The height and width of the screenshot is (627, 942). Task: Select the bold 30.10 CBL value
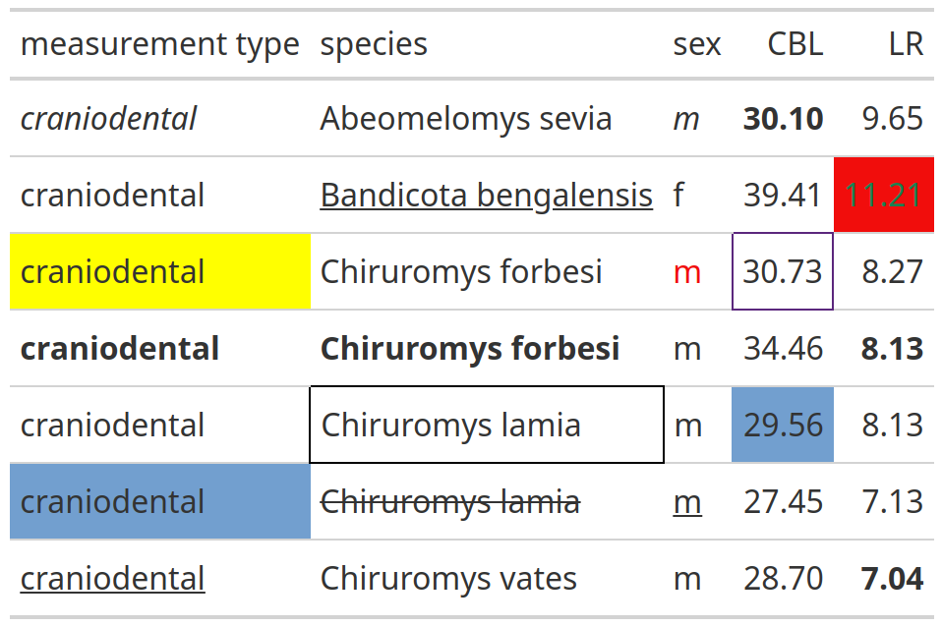click(783, 119)
